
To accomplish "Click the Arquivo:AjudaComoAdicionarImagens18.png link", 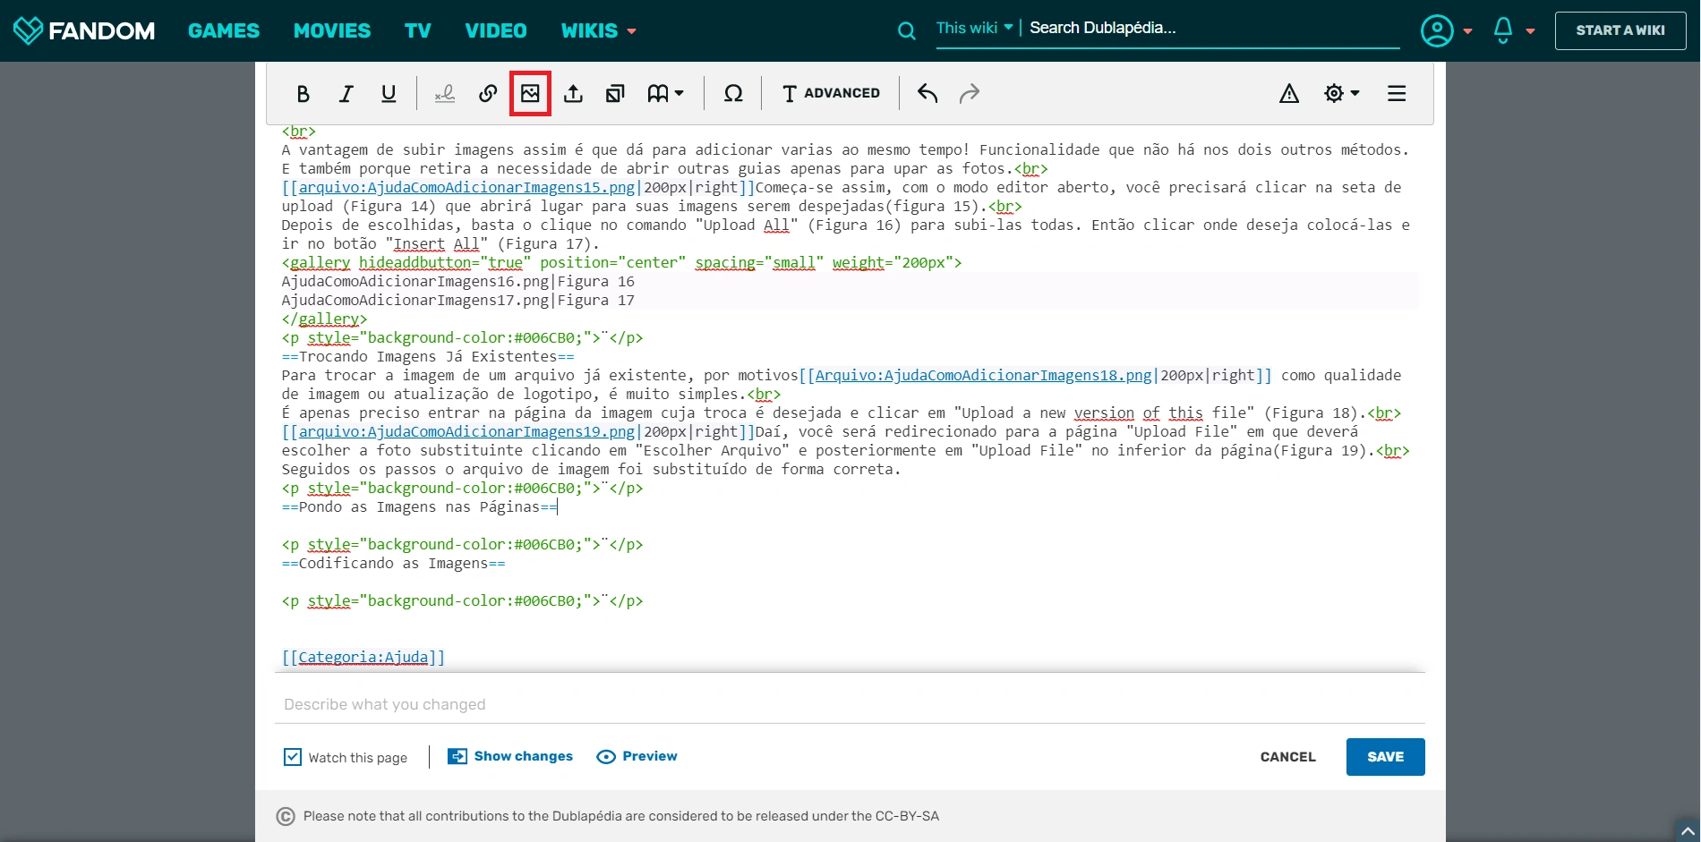I will (x=983, y=375).
